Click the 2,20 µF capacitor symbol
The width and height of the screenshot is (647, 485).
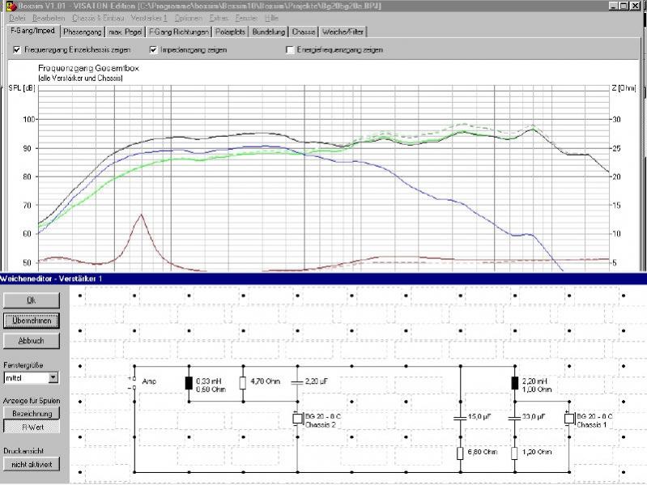click(x=297, y=381)
